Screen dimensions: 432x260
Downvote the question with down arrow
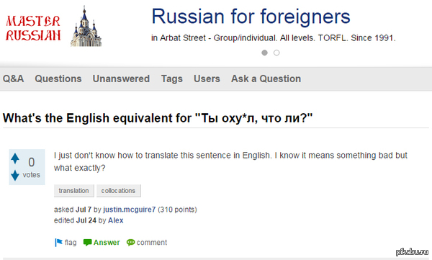[15, 175]
